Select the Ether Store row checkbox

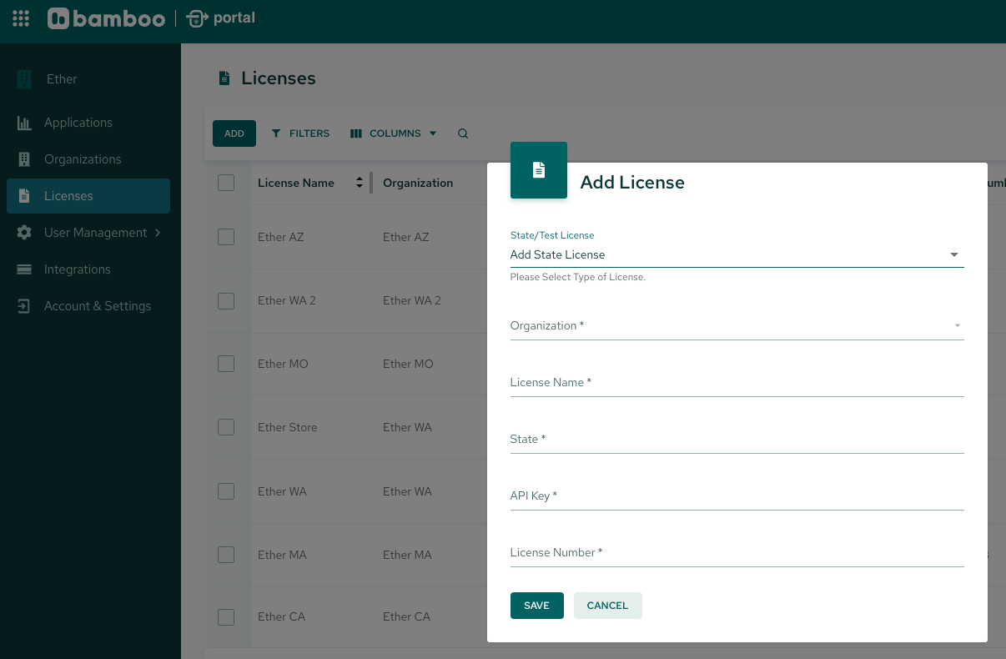tap(226, 427)
